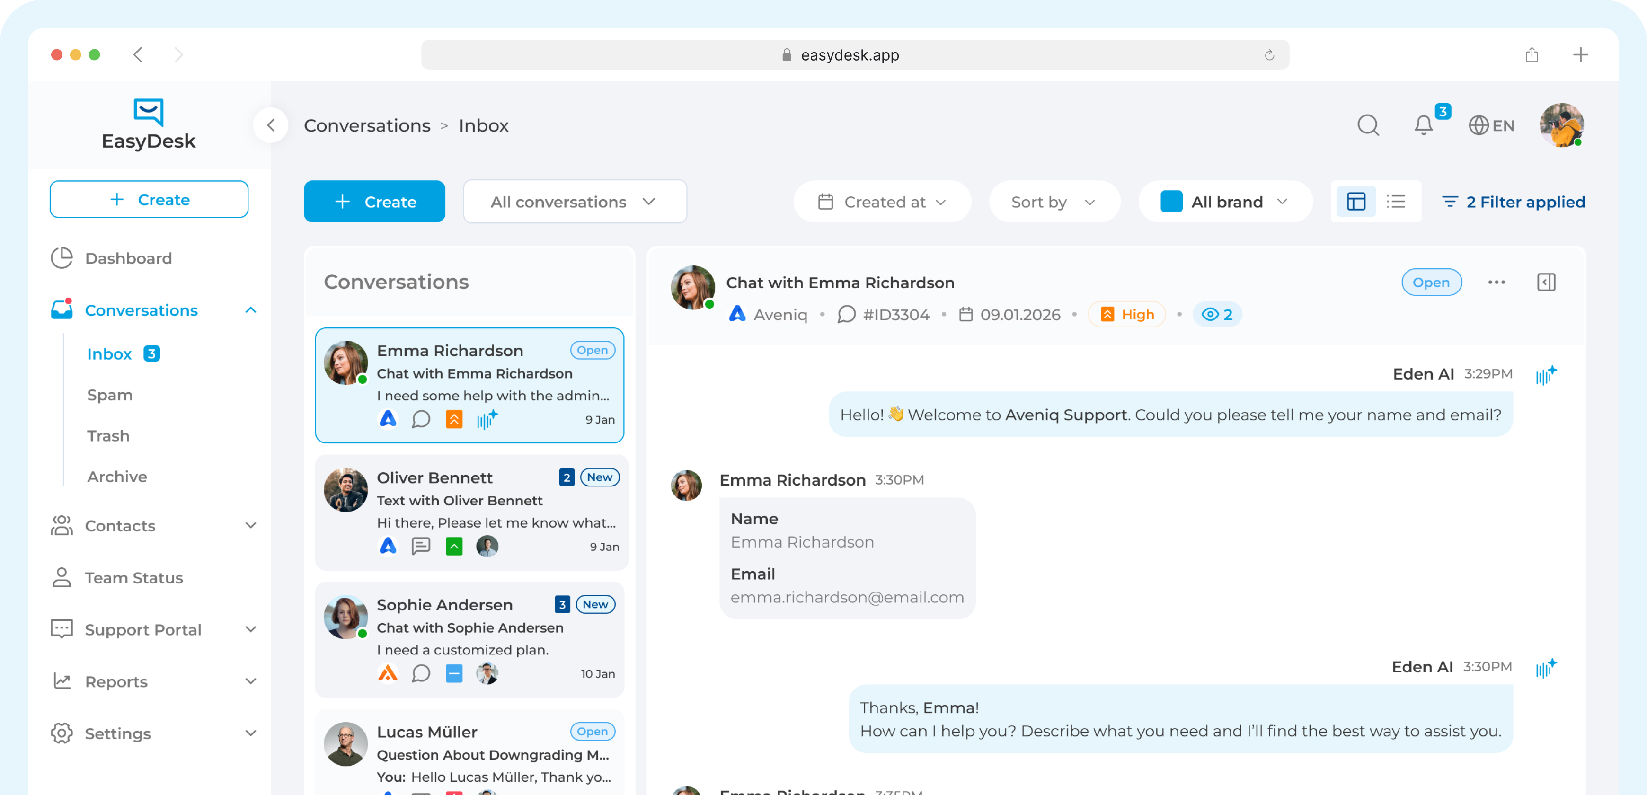Click text message icon on Oliver Bennett card
Screen dimensions: 1647x795
click(421, 547)
